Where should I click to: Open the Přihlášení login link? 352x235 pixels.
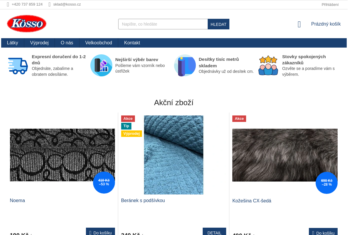pyautogui.click(x=330, y=4)
